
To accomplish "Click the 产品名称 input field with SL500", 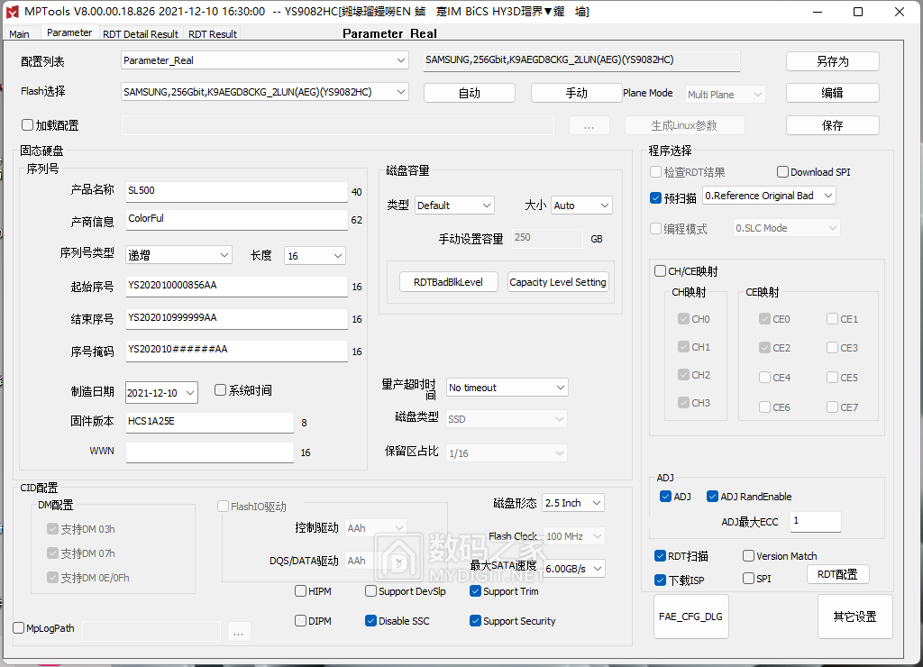I will coord(236,191).
